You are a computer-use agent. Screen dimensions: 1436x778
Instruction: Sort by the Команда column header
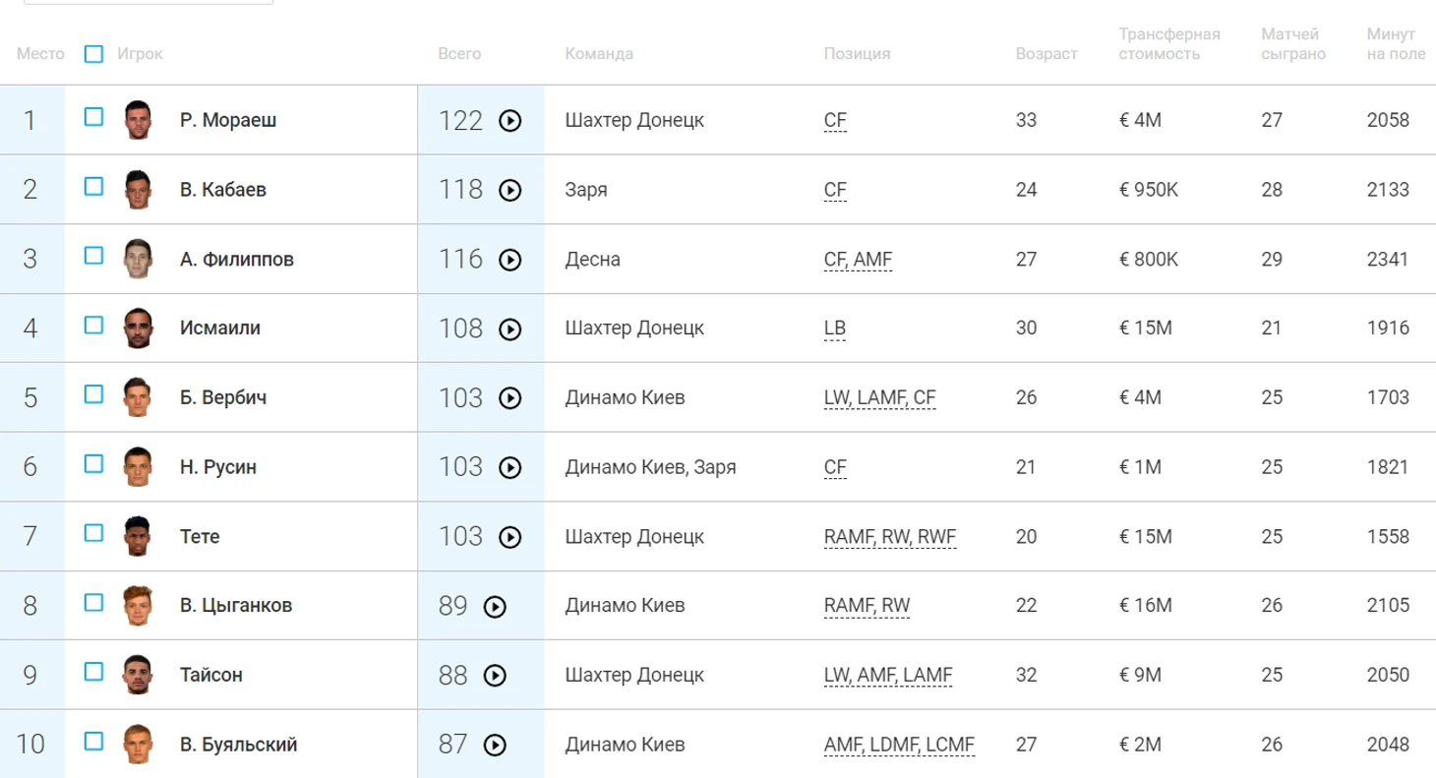pyautogui.click(x=599, y=54)
